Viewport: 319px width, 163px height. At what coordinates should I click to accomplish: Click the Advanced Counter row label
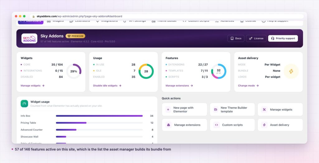click(x=31, y=129)
